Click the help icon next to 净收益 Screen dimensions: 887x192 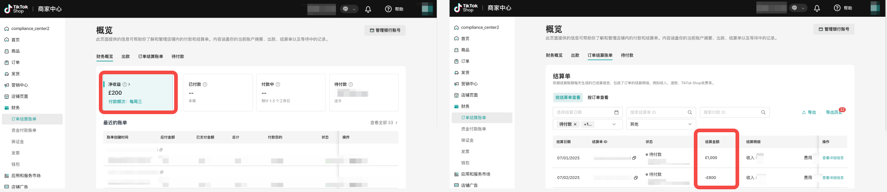point(125,85)
